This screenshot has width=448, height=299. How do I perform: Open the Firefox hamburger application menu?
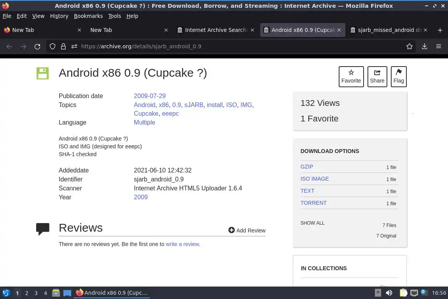tap(439, 46)
